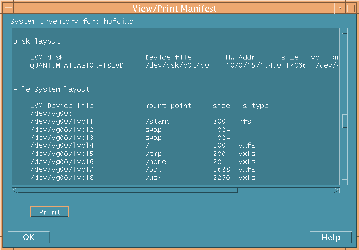The height and width of the screenshot is (250, 359).
Task: Click the horizontal scrollbar right arrow
Action: [336, 190]
